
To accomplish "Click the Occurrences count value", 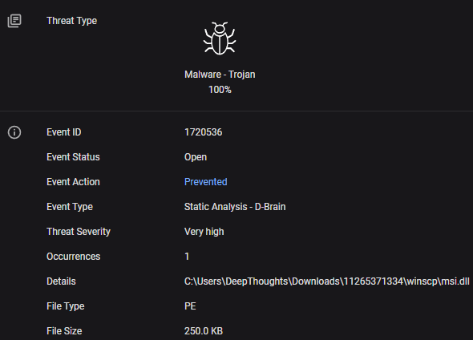I will (187, 257).
